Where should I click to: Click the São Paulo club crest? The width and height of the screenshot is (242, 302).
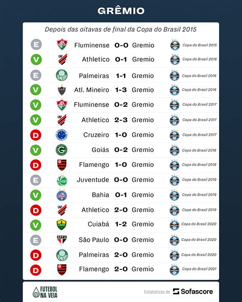coord(62,240)
